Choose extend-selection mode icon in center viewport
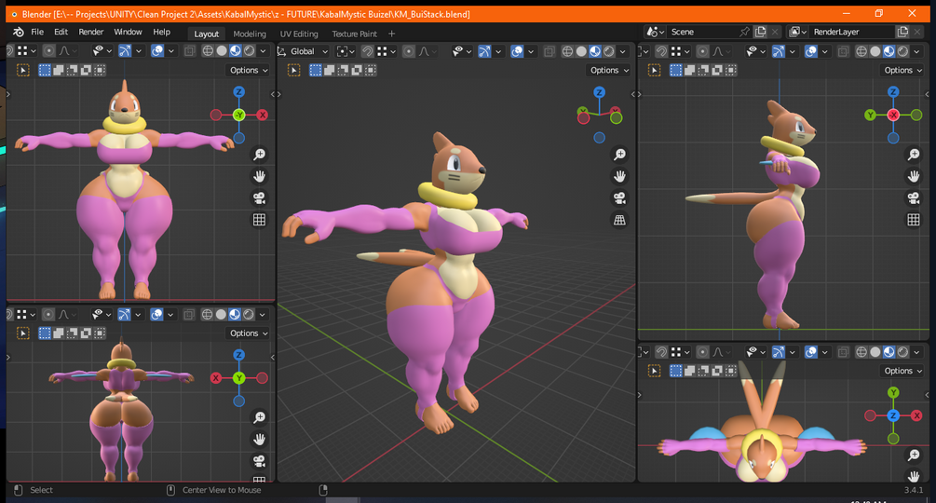Viewport: 936px width, 503px height. [329, 71]
